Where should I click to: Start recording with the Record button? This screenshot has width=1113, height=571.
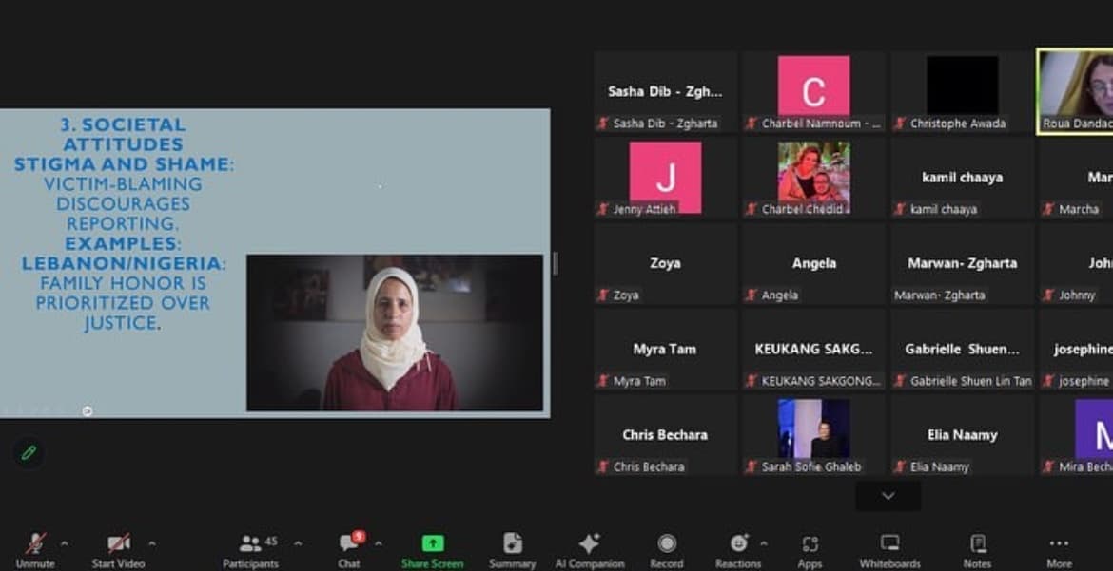tap(667, 547)
